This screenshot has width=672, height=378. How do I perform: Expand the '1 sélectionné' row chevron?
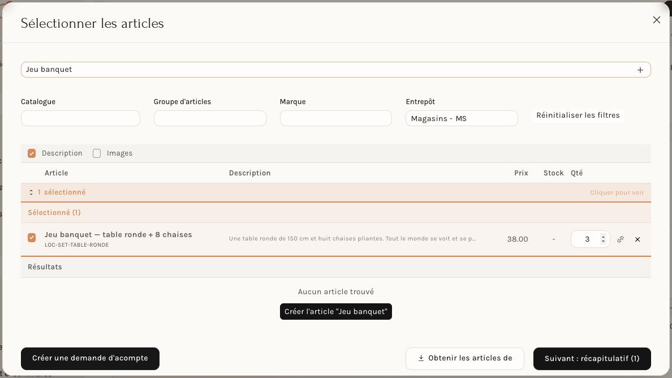coord(31,192)
